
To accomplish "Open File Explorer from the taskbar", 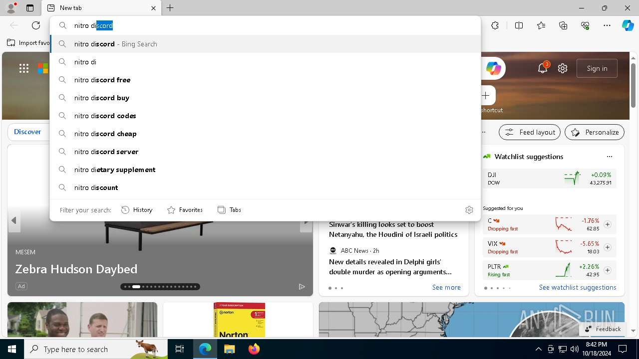I will pos(229,349).
